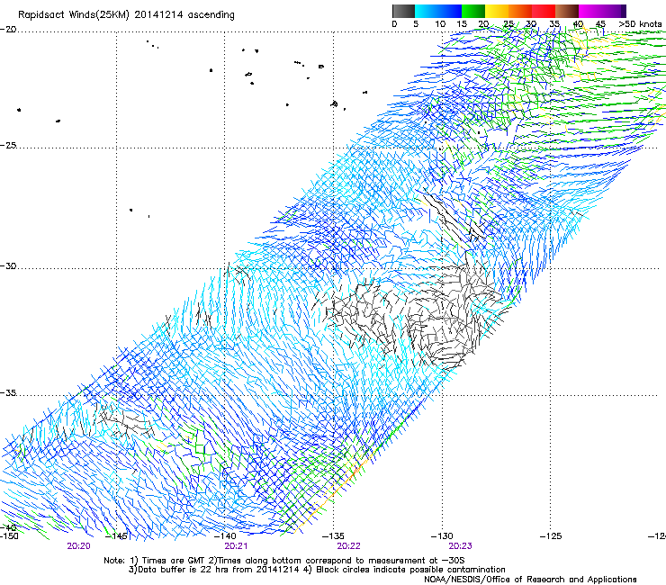Click the legend tick label '10'

(x=440, y=24)
